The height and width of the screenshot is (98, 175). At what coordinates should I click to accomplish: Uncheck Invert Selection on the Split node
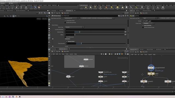click(143, 25)
